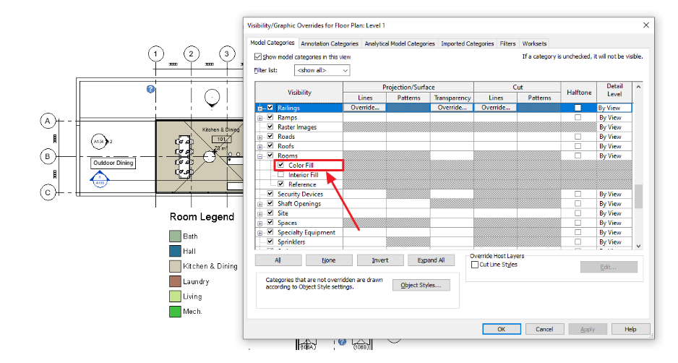Toggle the Color Fill checkbox under Rooms

pyautogui.click(x=281, y=165)
